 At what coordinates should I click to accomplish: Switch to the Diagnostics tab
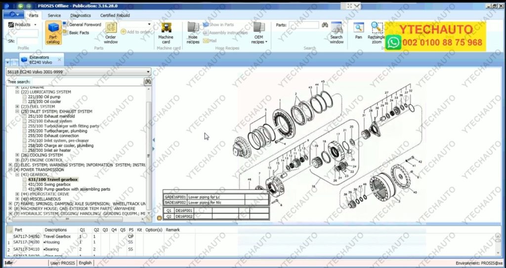point(81,15)
